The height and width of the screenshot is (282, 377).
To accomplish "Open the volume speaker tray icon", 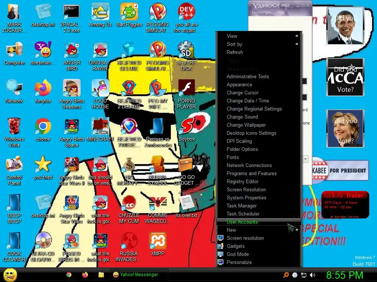I will (x=313, y=275).
